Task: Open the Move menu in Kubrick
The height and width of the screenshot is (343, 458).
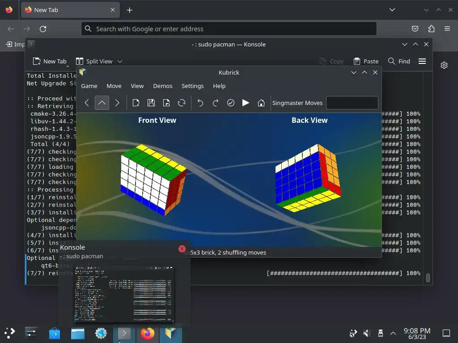Action: point(114,86)
